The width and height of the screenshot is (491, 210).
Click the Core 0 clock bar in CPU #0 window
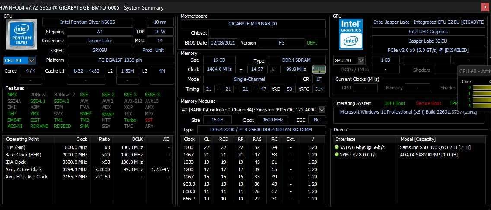tap(481, 88)
